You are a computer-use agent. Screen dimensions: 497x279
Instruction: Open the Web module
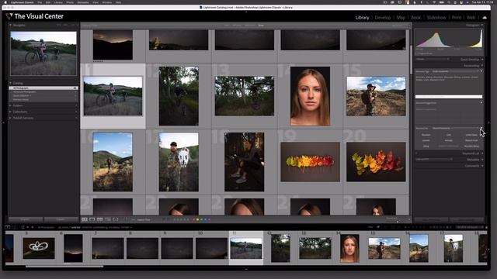click(x=471, y=17)
